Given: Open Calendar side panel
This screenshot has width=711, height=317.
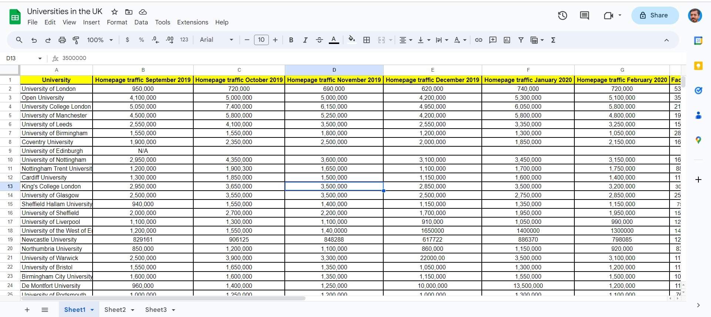Looking at the screenshot, I should click(x=698, y=41).
